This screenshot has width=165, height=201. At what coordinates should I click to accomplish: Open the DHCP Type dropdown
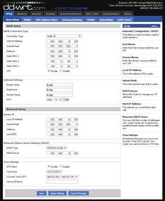(x=57, y=148)
